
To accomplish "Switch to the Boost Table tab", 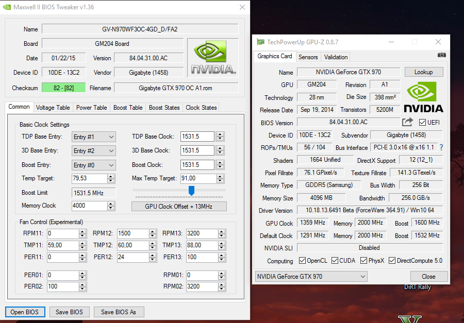I will click(128, 108).
